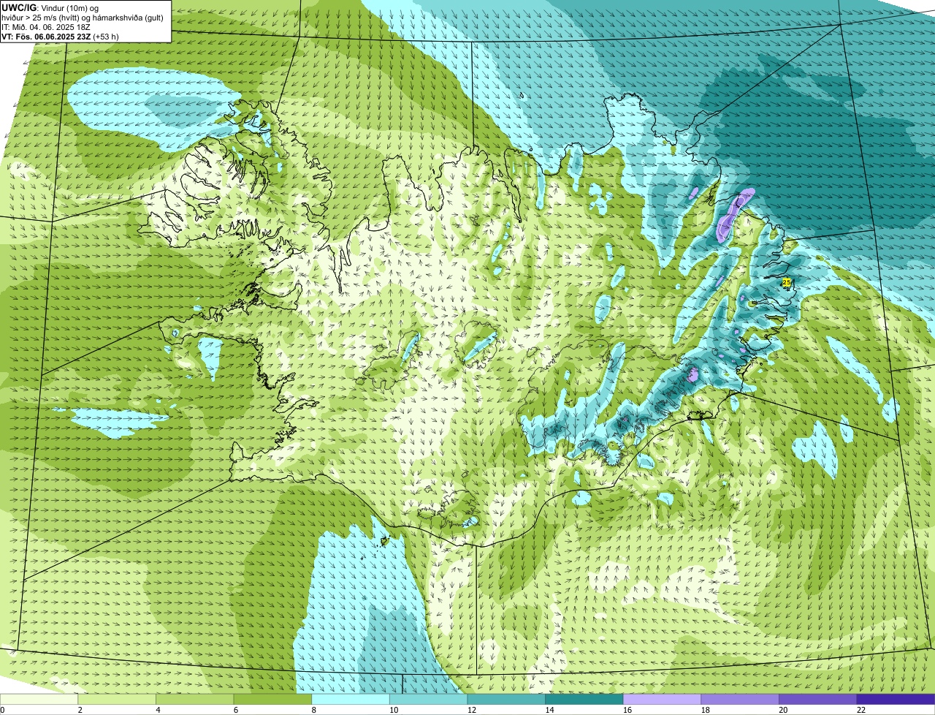Select the 12–14 m/s teal legend swatch
This screenshot has width=935, height=715.
pyautogui.click(x=506, y=699)
